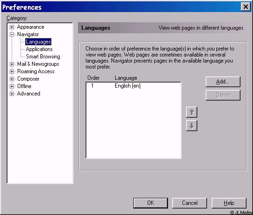The width and height of the screenshot is (253, 215).
Task: Select Languages under Navigator
Action: 39,42
